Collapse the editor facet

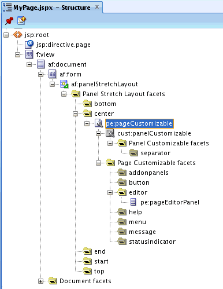coord(110,192)
